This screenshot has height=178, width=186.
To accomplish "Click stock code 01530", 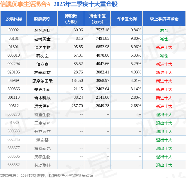I will tap(14, 123).
